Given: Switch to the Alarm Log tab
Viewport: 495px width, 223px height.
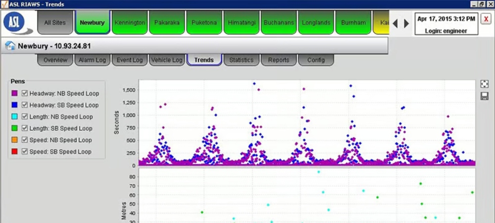Looking at the screenshot, I should [x=92, y=60].
